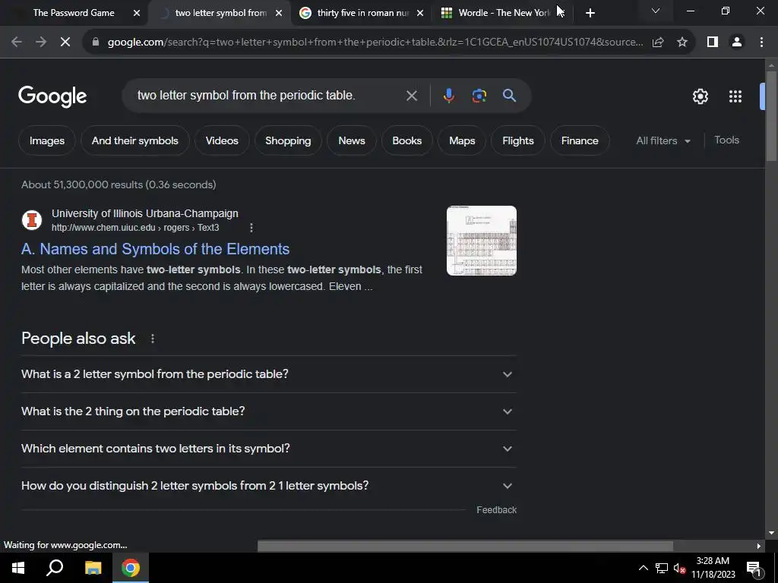Filter results by Books
778x583 pixels.
407,140
